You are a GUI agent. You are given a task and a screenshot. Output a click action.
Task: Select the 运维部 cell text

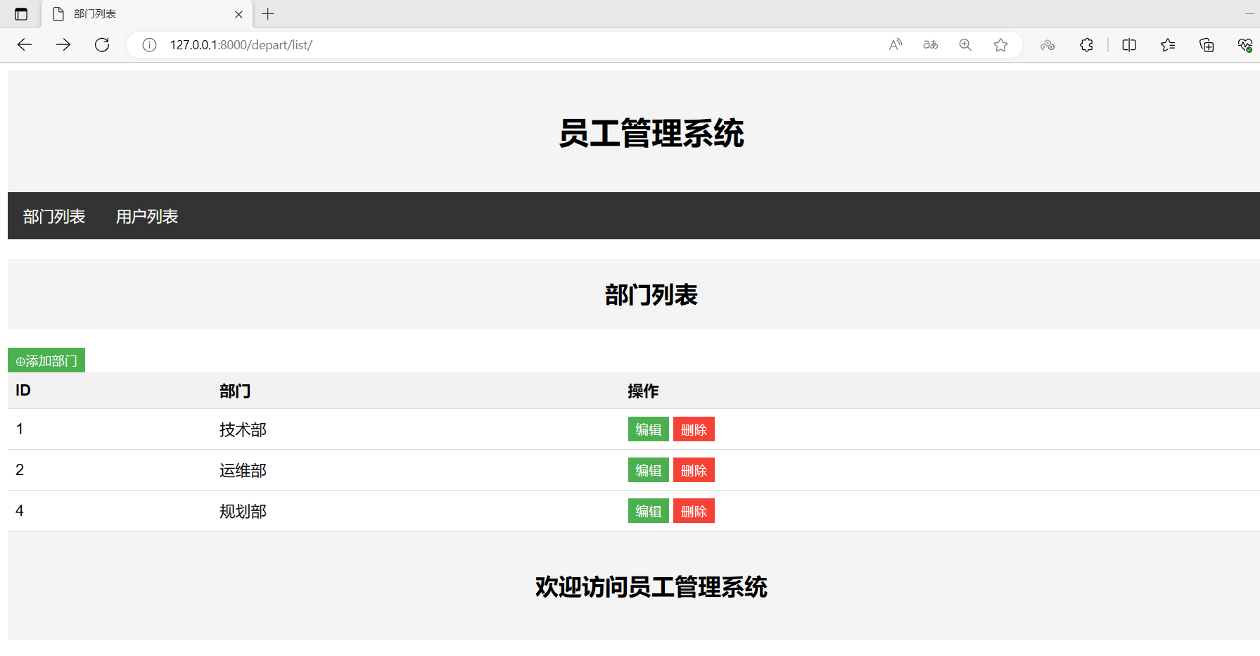[x=243, y=470]
